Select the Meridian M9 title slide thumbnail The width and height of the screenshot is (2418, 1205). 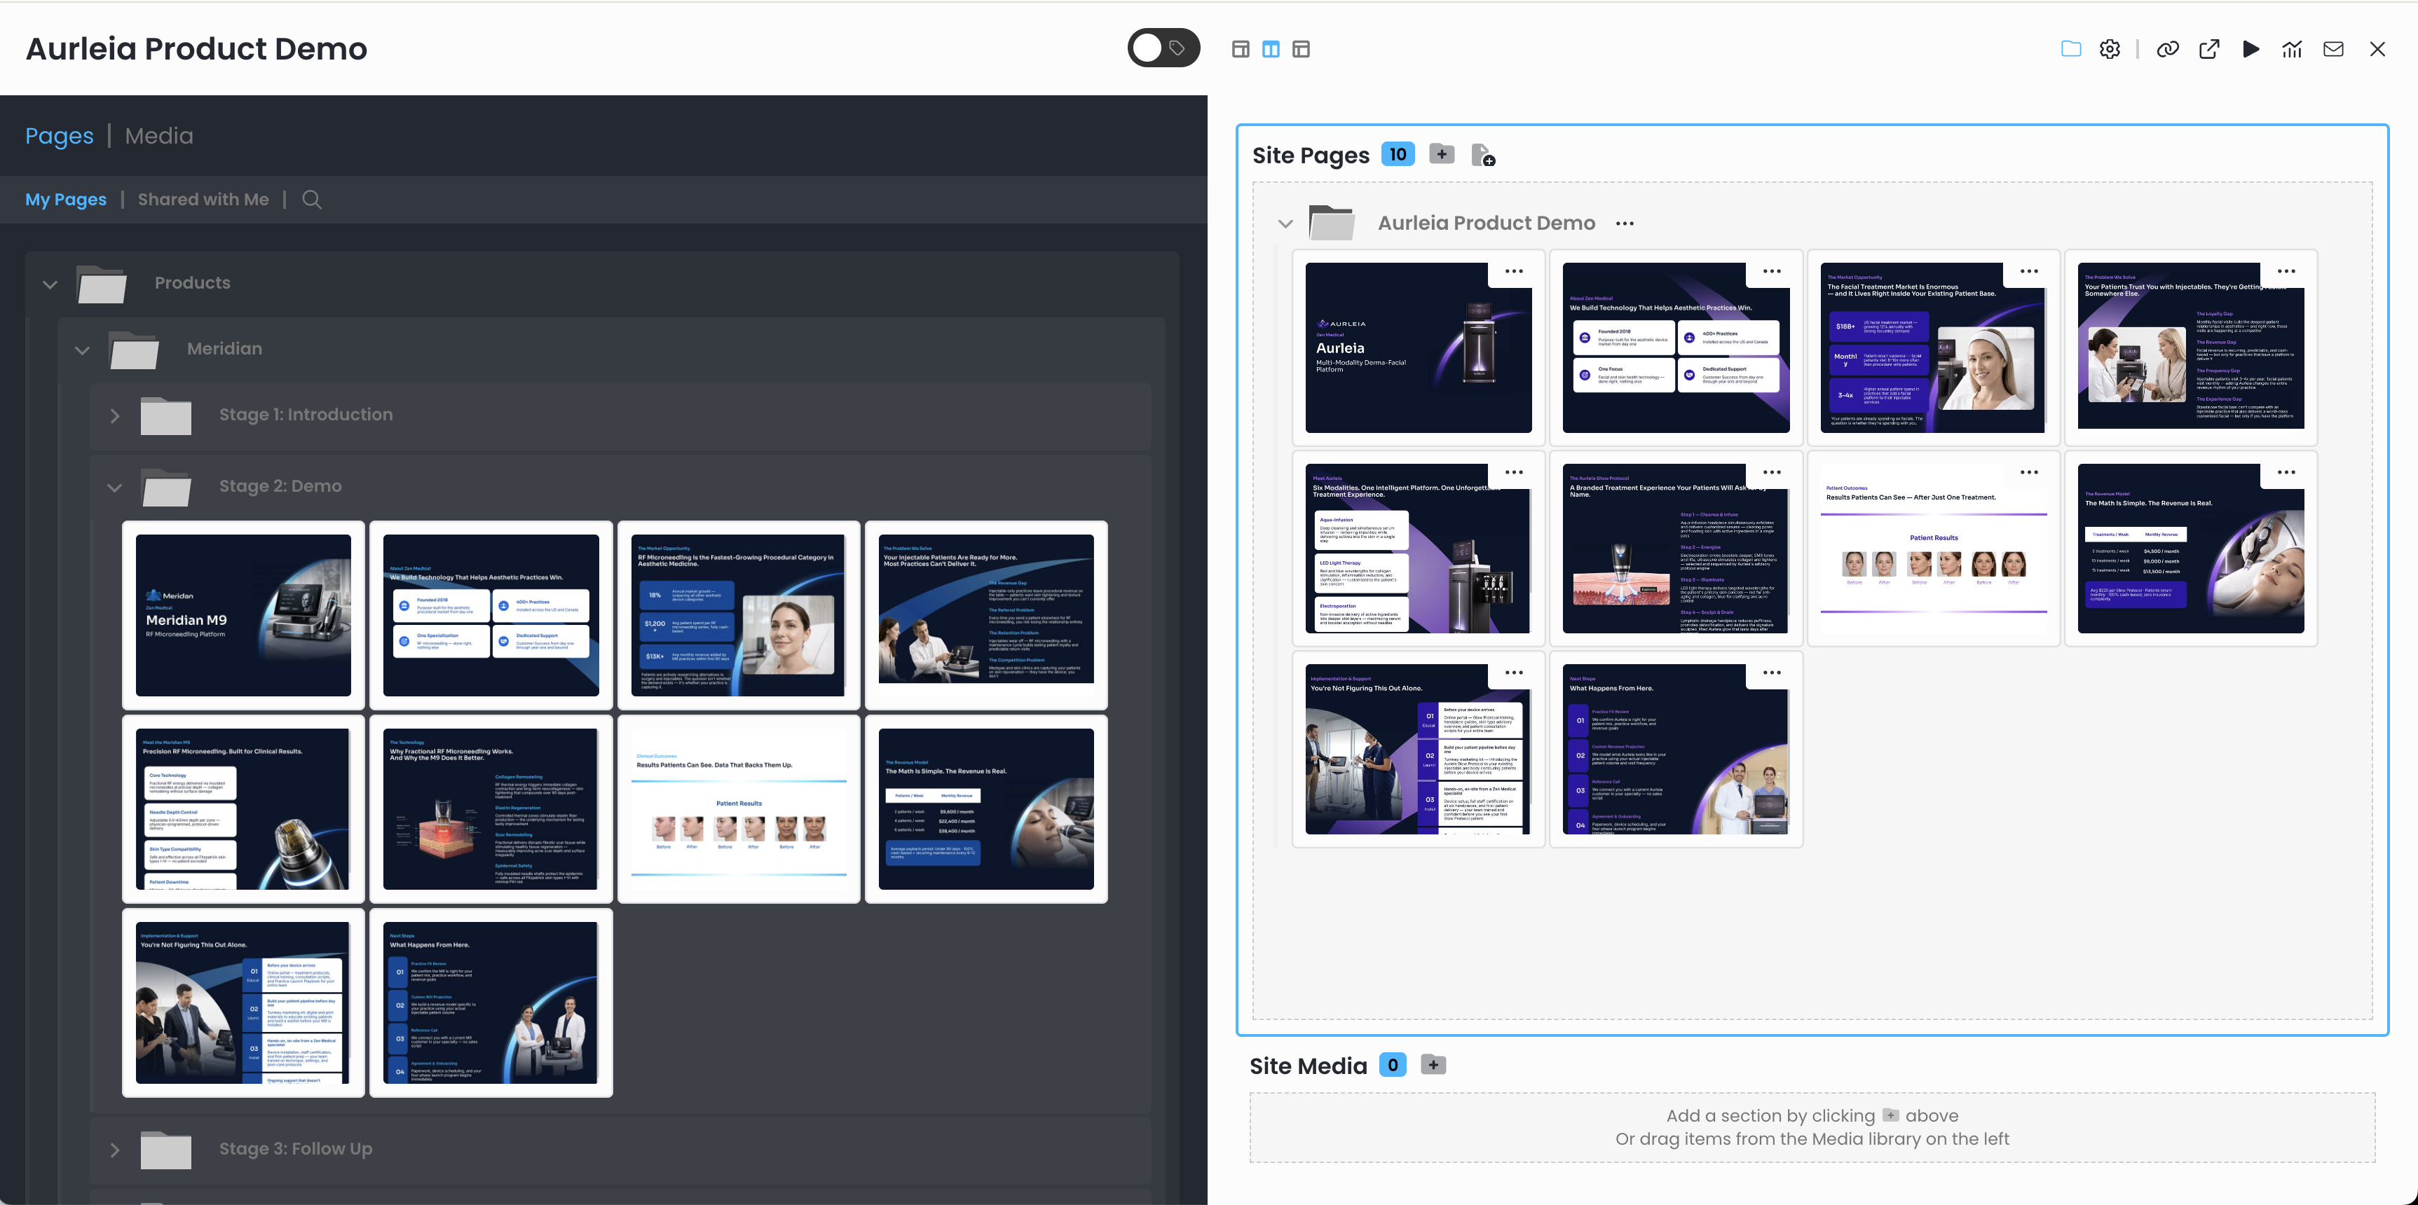click(243, 616)
